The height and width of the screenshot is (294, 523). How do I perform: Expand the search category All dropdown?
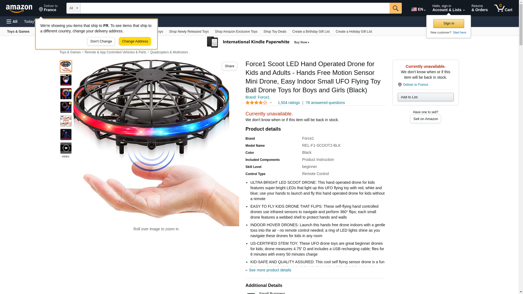[x=74, y=8]
